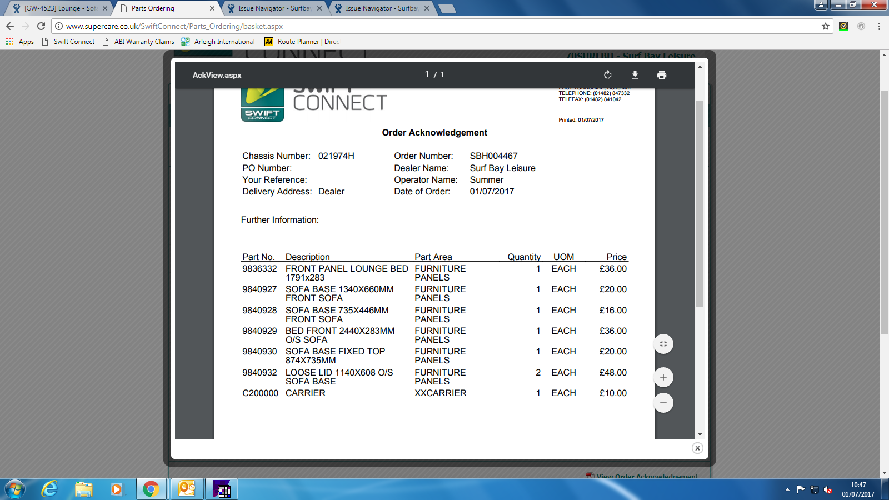Open Google Chrome from the taskbar

(x=151, y=489)
